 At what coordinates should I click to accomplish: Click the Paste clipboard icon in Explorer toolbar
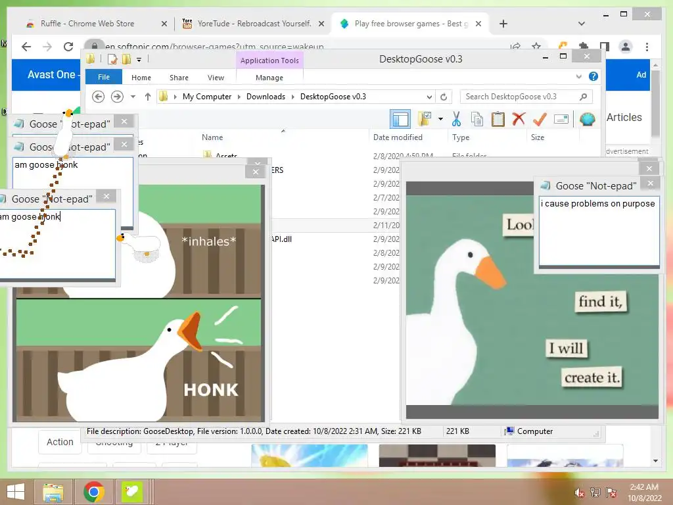[x=498, y=119]
